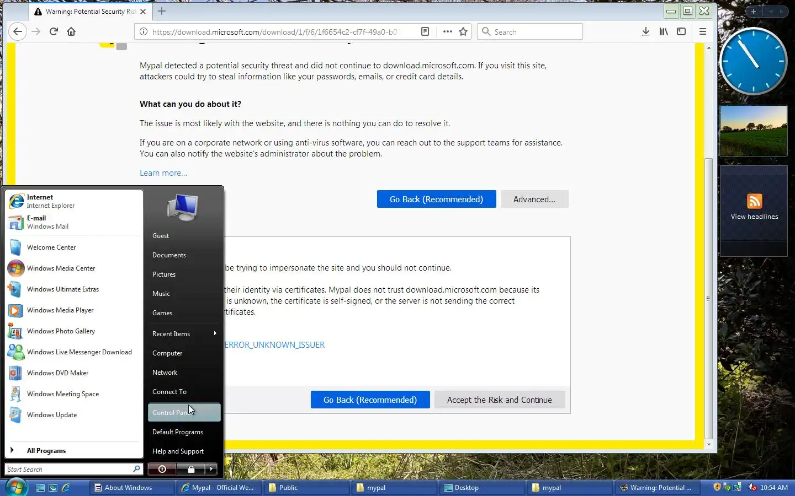Viewport: 795px width, 496px height.
Task: Open Default Programs in Start menu
Action: coord(184,432)
